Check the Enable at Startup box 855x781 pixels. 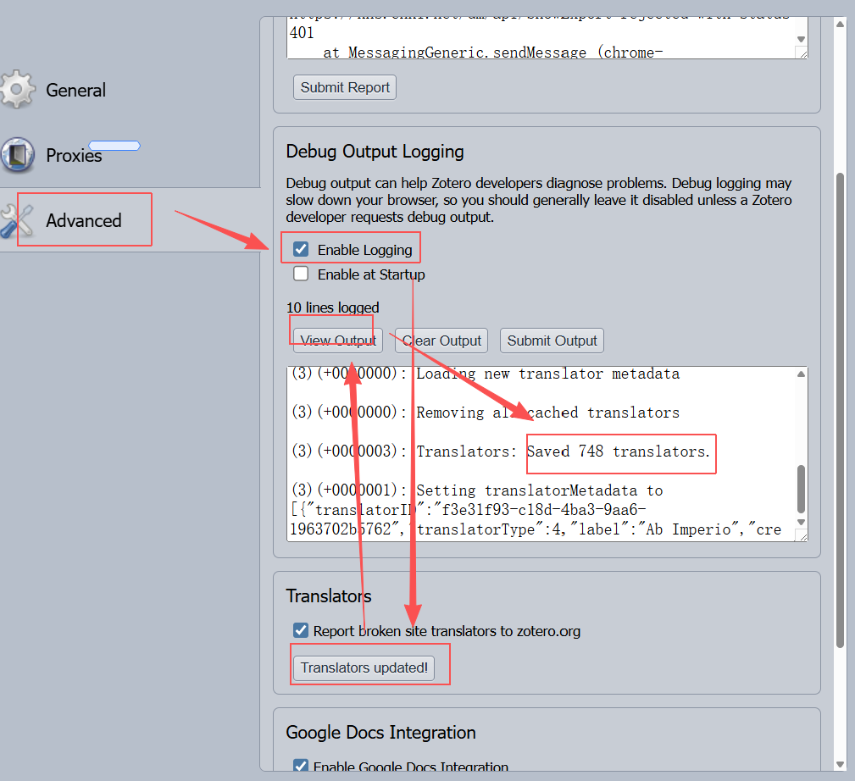[301, 274]
